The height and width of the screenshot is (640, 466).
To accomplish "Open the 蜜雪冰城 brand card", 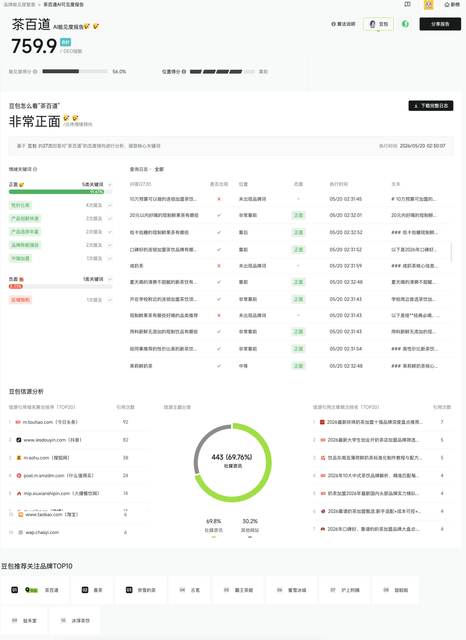I will tap(291, 590).
